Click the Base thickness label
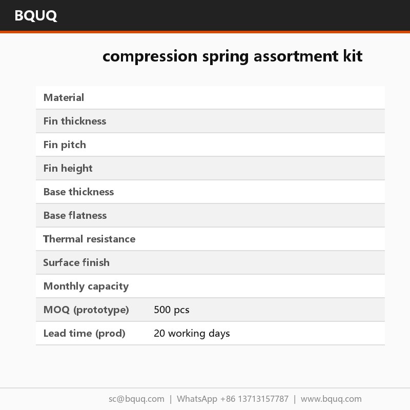Image resolution: width=410 pixels, height=410 pixels. tap(79, 192)
